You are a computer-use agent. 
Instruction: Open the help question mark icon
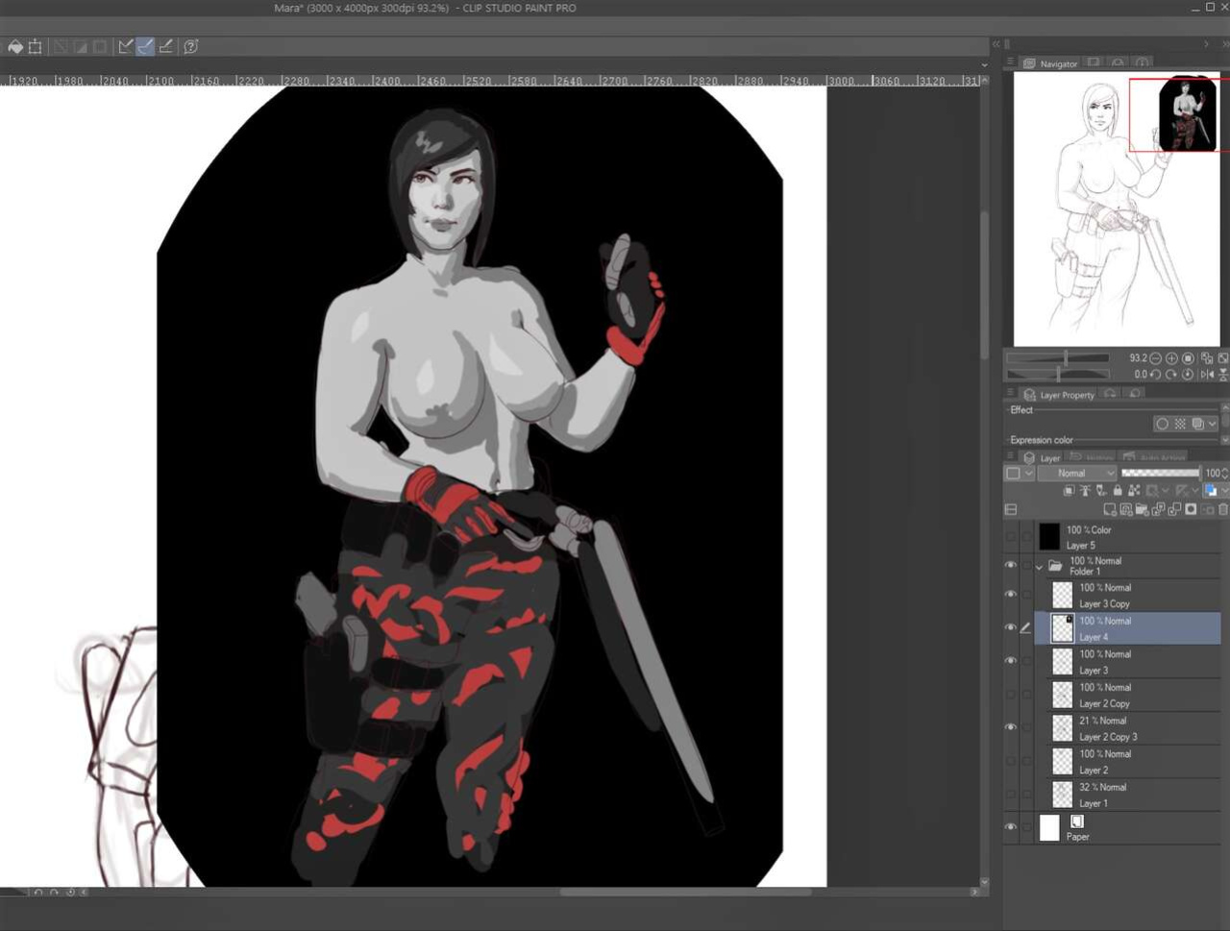pos(190,46)
